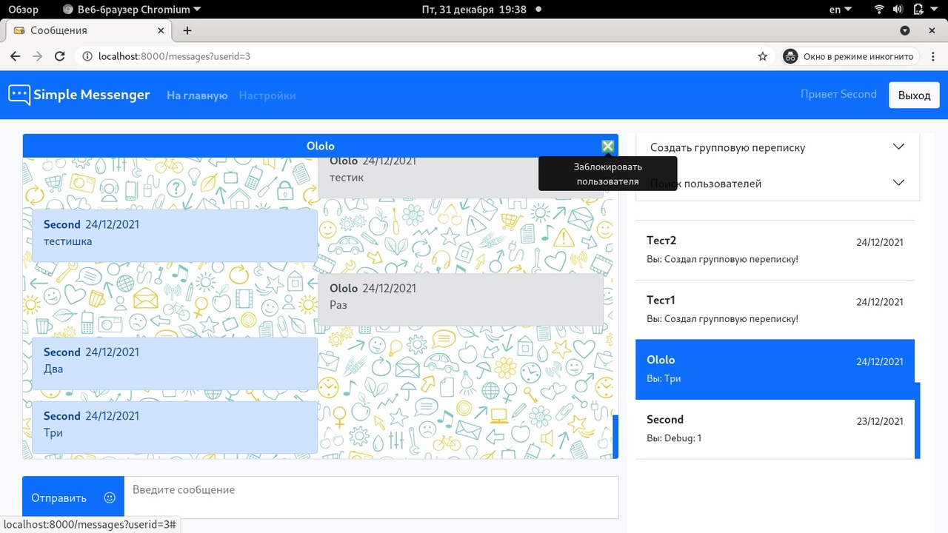Click Second's message Два
The height and width of the screenshot is (533, 948).
tap(175, 363)
